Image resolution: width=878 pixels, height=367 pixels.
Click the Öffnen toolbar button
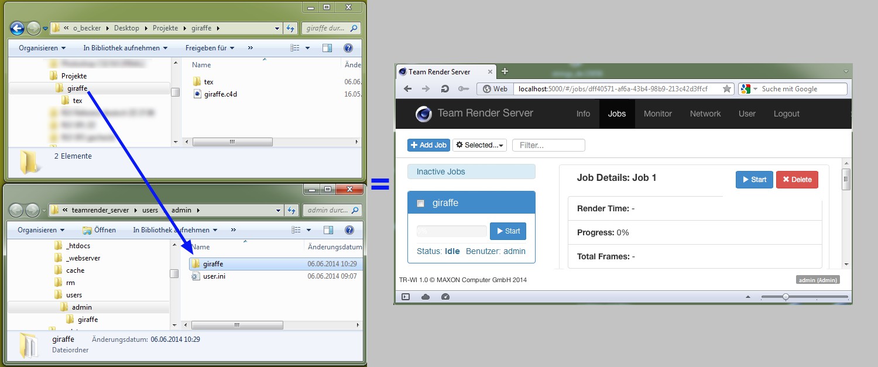pyautogui.click(x=100, y=230)
